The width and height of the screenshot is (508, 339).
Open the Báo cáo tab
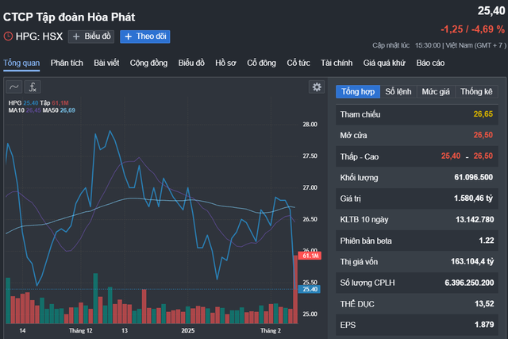tap(430, 62)
